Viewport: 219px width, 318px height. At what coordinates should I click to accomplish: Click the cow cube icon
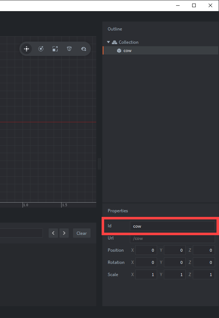(x=119, y=51)
